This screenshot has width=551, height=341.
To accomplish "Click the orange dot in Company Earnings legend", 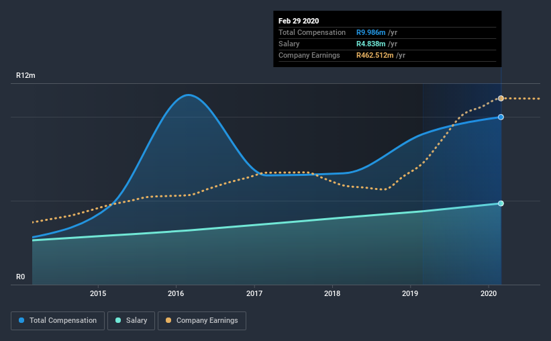I will pos(168,320).
